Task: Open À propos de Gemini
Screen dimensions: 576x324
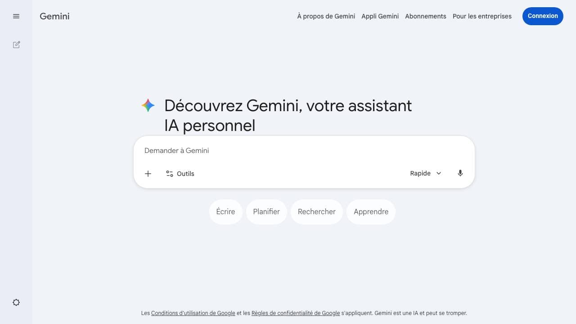Action: point(326,16)
